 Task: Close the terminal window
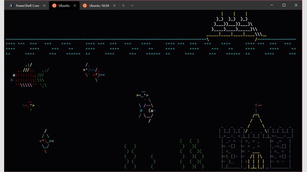tap(296, 5)
